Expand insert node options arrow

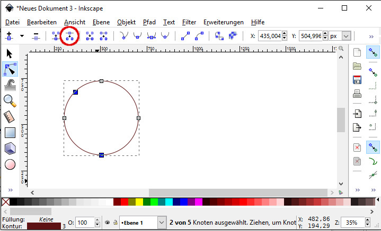[22, 36]
